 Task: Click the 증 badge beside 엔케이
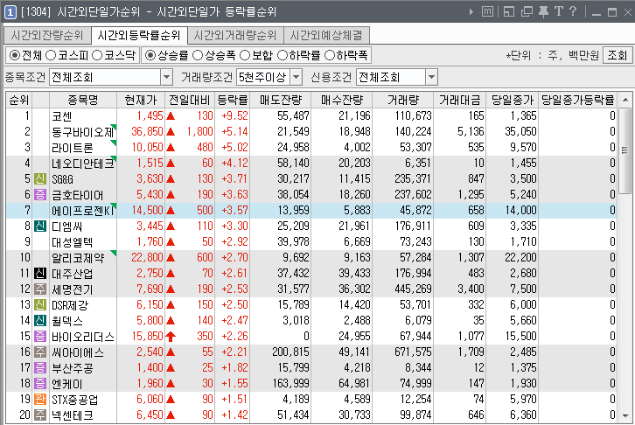(39, 383)
